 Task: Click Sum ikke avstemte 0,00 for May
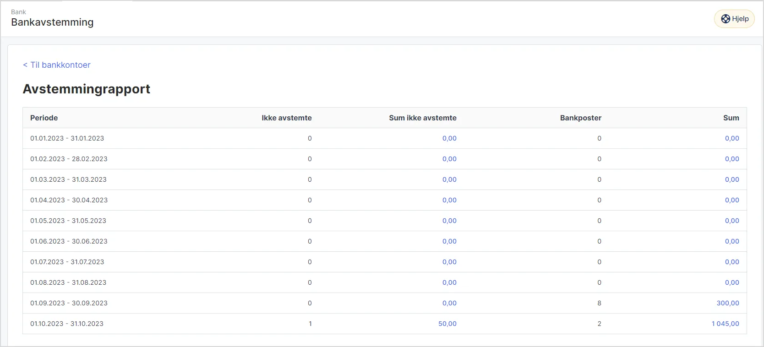click(449, 221)
